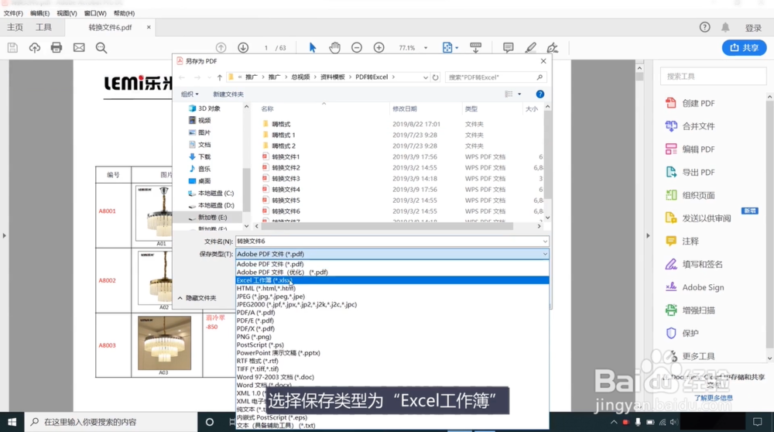This screenshot has width=774, height=432.
Task: Click the print icon in toolbar
Action: coord(57,47)
